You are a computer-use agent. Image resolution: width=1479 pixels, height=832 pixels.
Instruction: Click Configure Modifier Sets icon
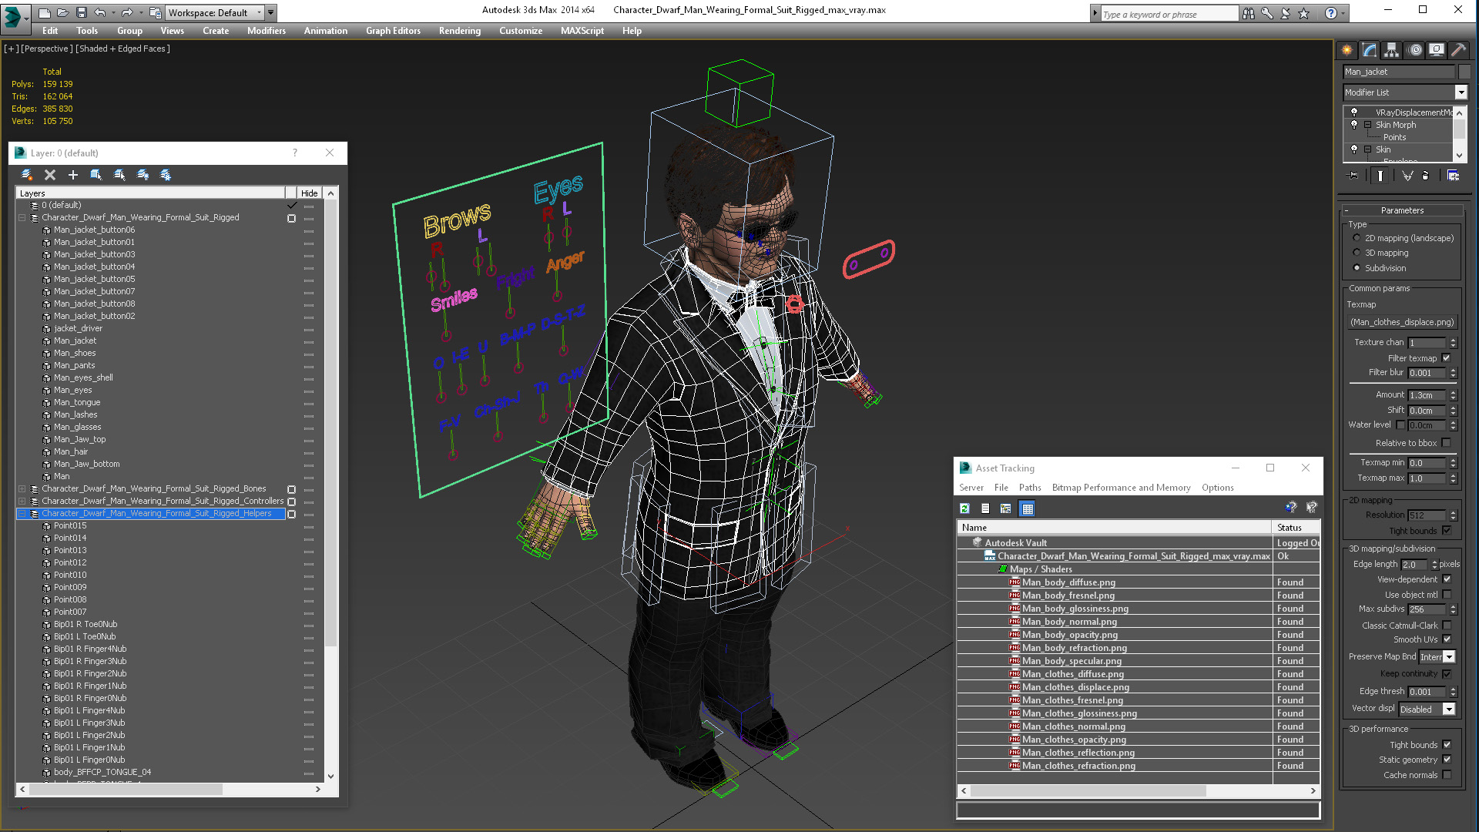click(x=1453, y=176)
